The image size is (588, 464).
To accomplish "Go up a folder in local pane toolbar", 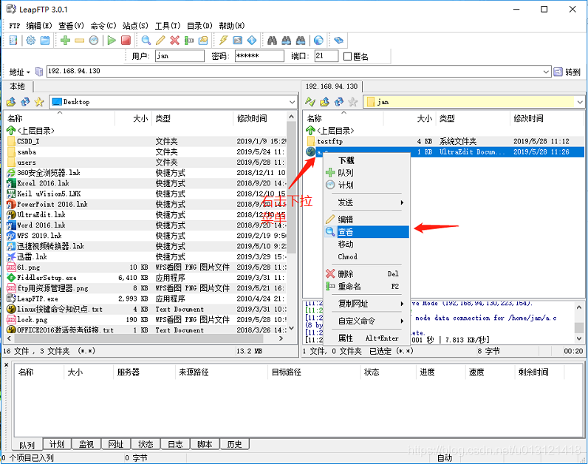I will click(11, 102).
